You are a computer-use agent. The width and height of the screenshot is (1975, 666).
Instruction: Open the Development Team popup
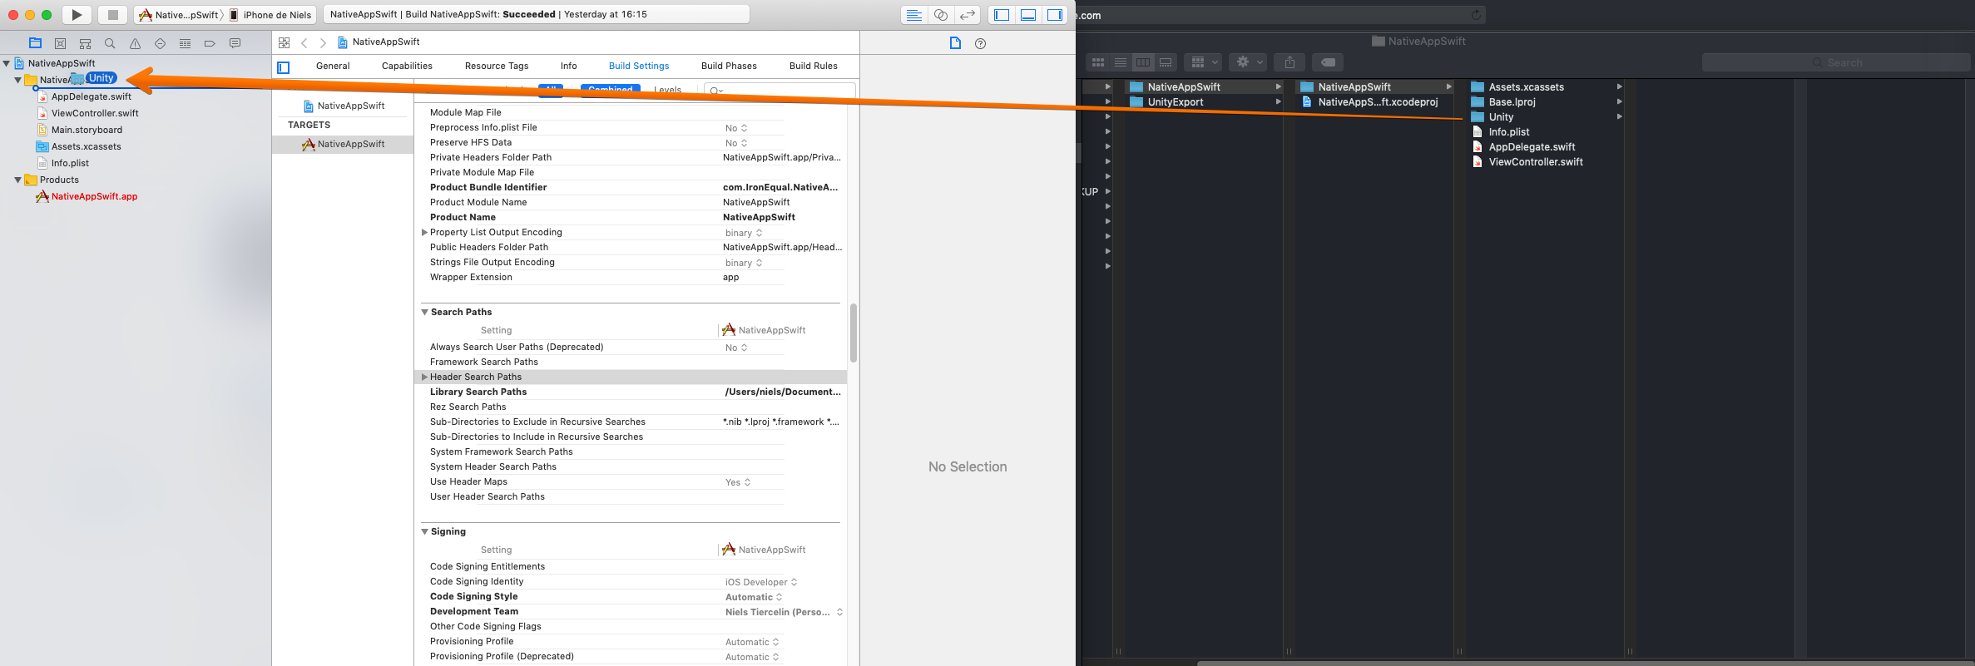(784, 612)
